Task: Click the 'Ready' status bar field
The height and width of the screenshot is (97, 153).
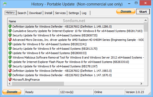Action: click(x=41, y=92)
